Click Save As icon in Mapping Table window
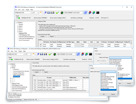This screenshot has height=104, width=136. click(x=53, y=13)
